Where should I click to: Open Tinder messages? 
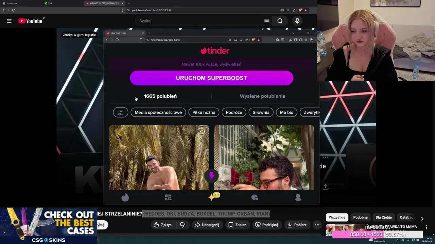pos(255,198)
